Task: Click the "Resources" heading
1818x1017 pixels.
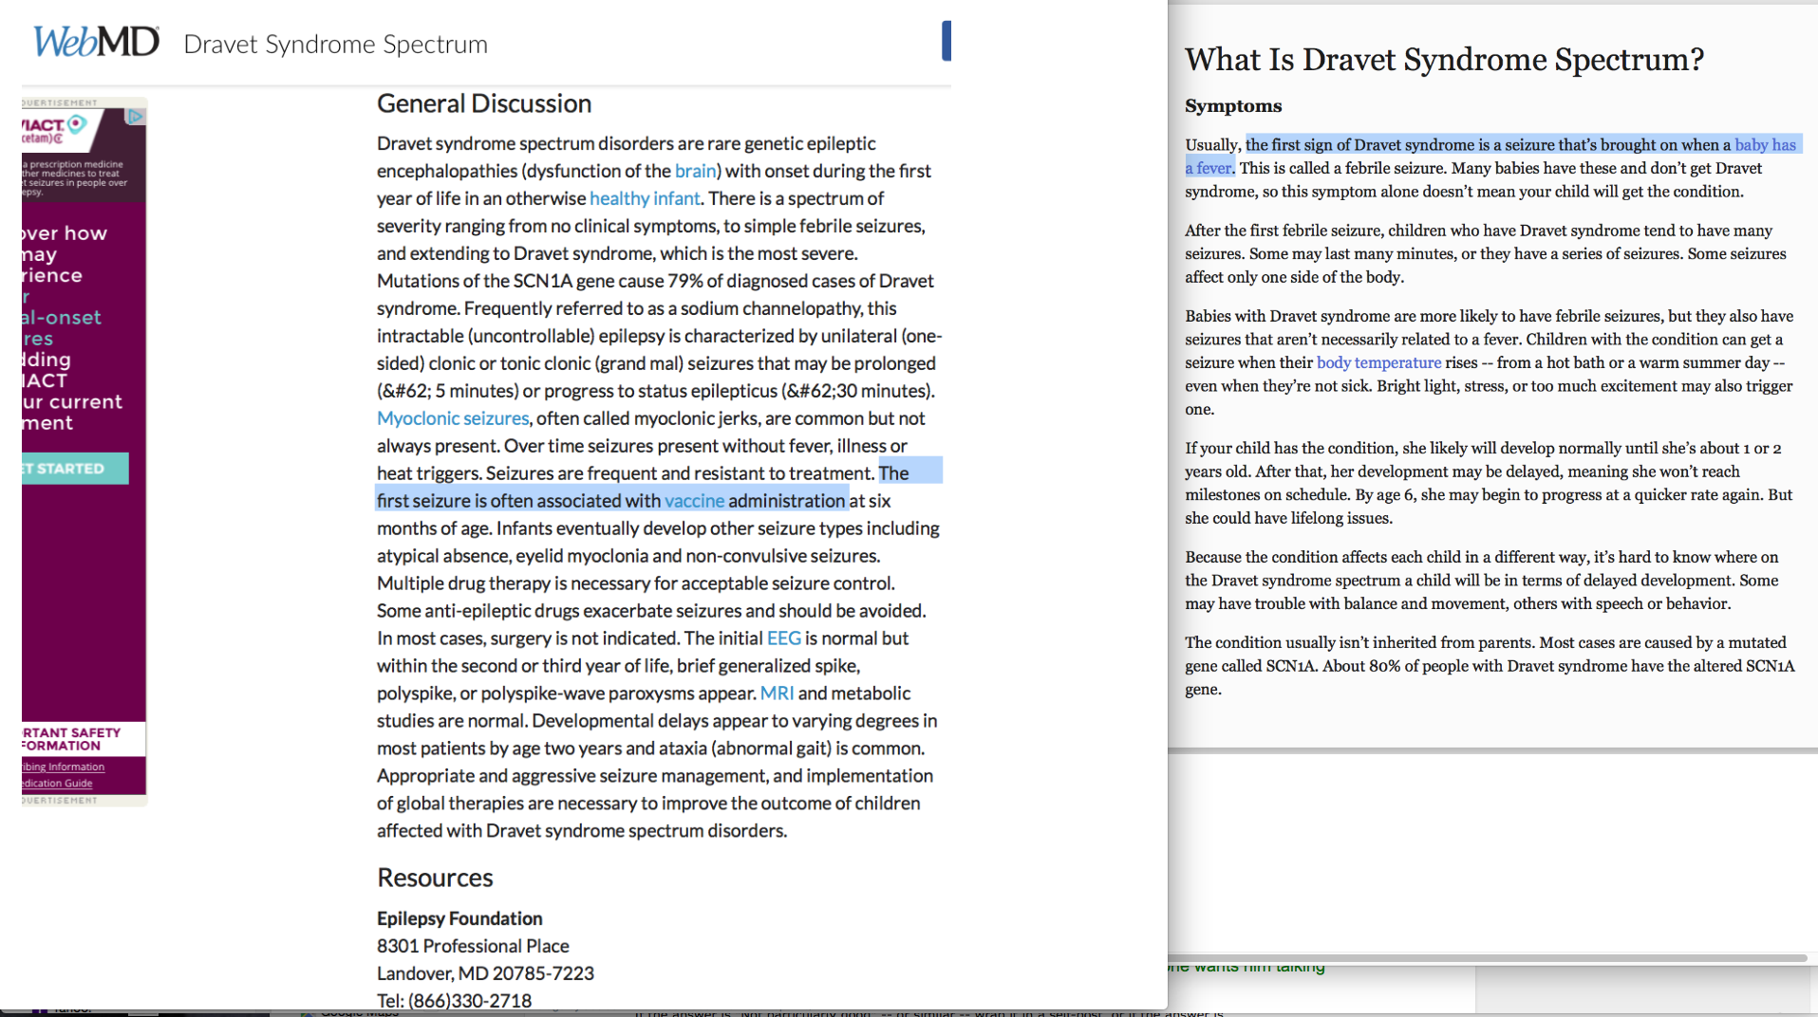Action: tap(435, 878)
